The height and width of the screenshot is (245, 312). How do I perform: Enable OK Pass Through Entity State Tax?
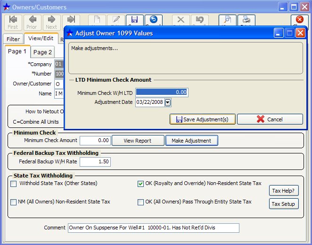click(140, 202)
